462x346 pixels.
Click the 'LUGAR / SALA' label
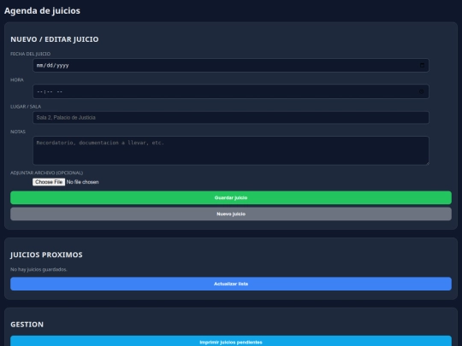(x=26, y=107)
